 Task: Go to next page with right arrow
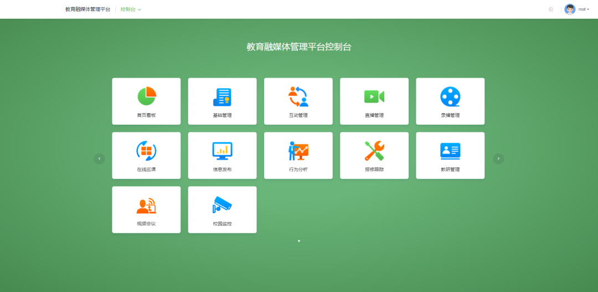coord(498,158)
